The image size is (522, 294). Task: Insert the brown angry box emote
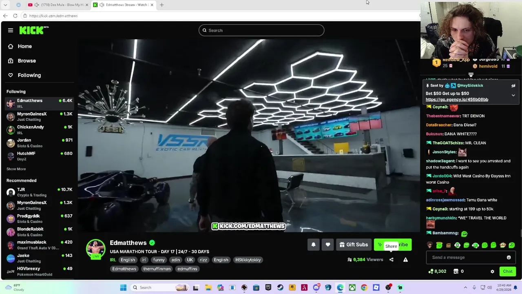(x=448, y=245)
